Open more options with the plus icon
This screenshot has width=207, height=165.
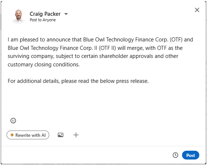coord(76,135)
